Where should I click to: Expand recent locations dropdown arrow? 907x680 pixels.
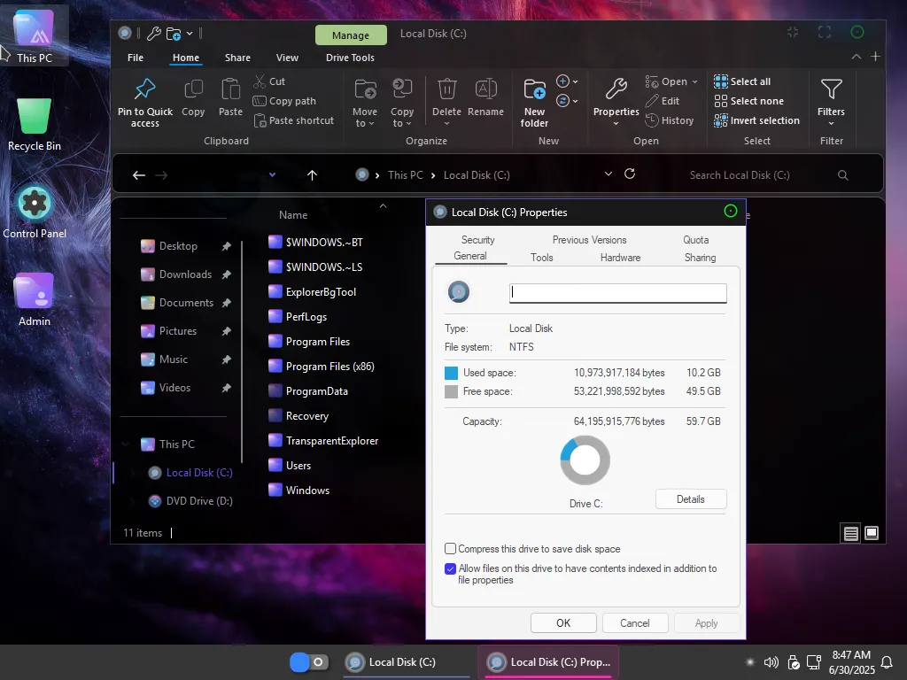pyautogui.click(x=272, y=175)
